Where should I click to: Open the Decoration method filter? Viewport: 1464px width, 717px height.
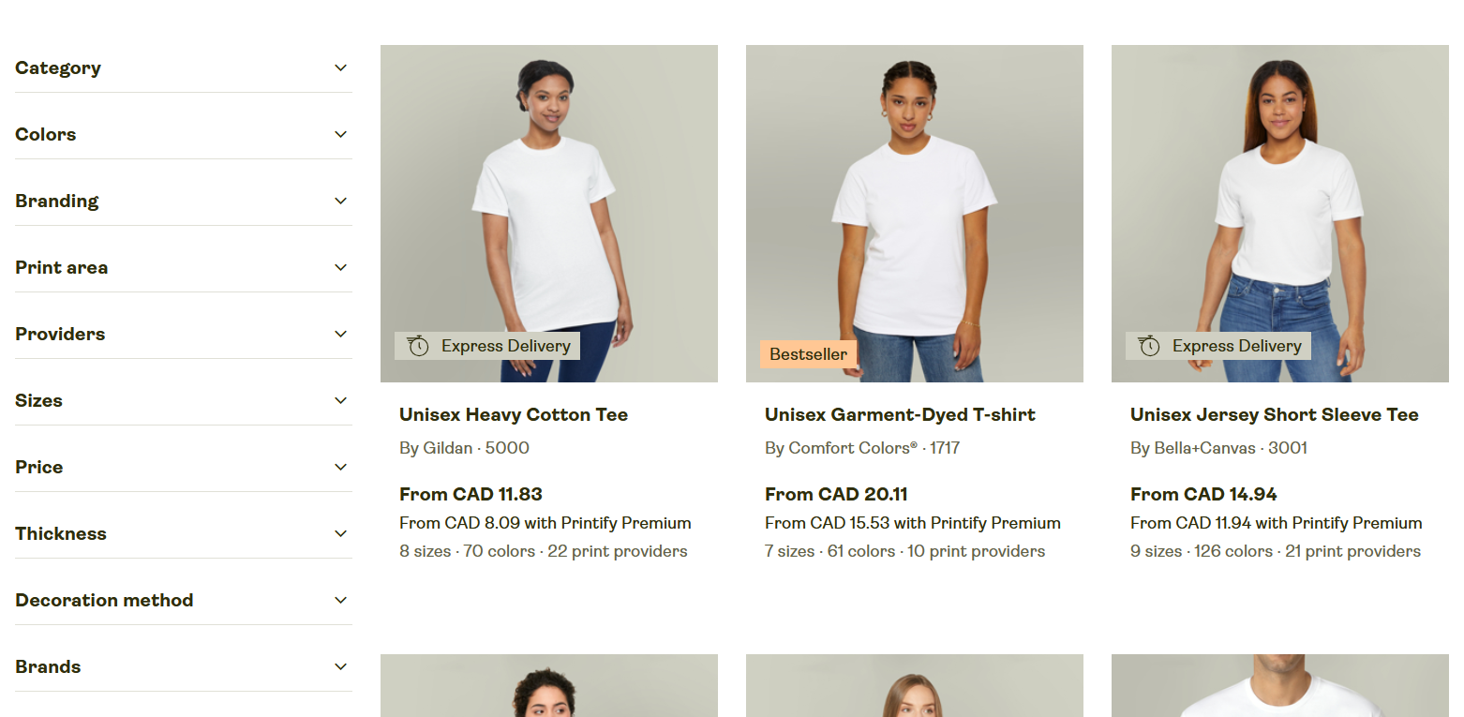point(184,600)
